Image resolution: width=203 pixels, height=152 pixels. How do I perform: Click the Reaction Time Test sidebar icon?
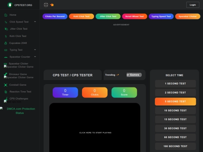tap(6, 92)
